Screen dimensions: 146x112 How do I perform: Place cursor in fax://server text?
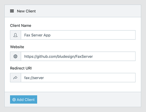[34, 78]
